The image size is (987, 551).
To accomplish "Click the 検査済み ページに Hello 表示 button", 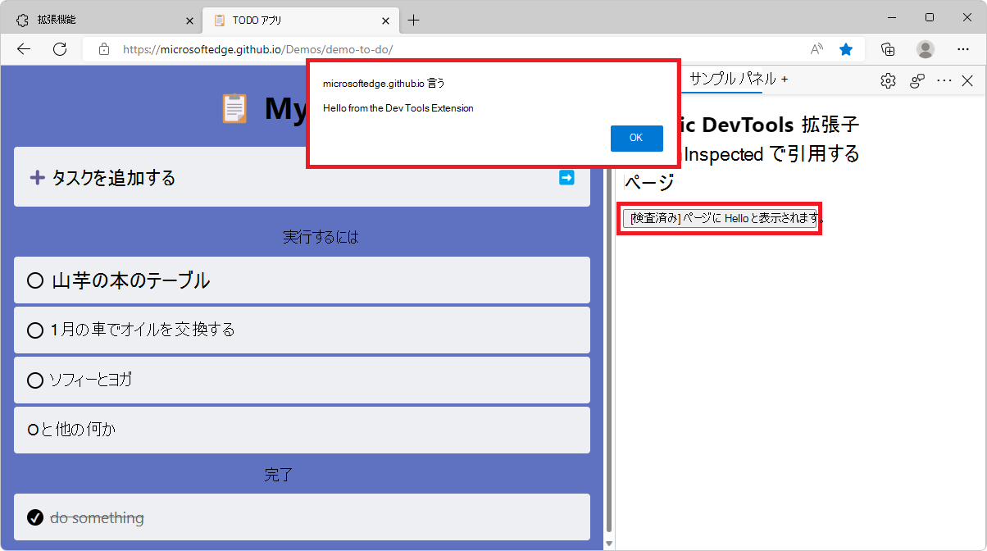I will click(x=720, y=217).
